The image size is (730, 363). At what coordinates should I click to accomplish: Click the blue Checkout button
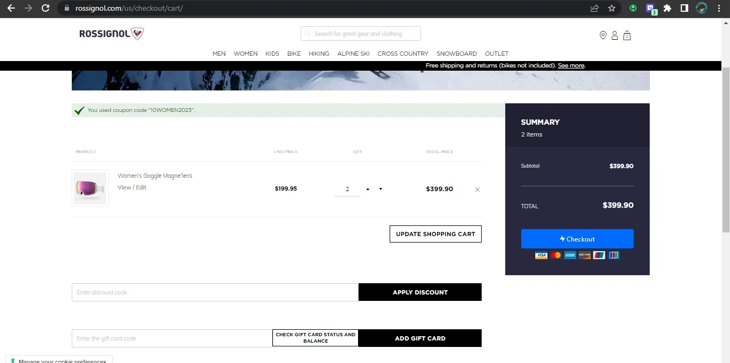tap(577, 239)
